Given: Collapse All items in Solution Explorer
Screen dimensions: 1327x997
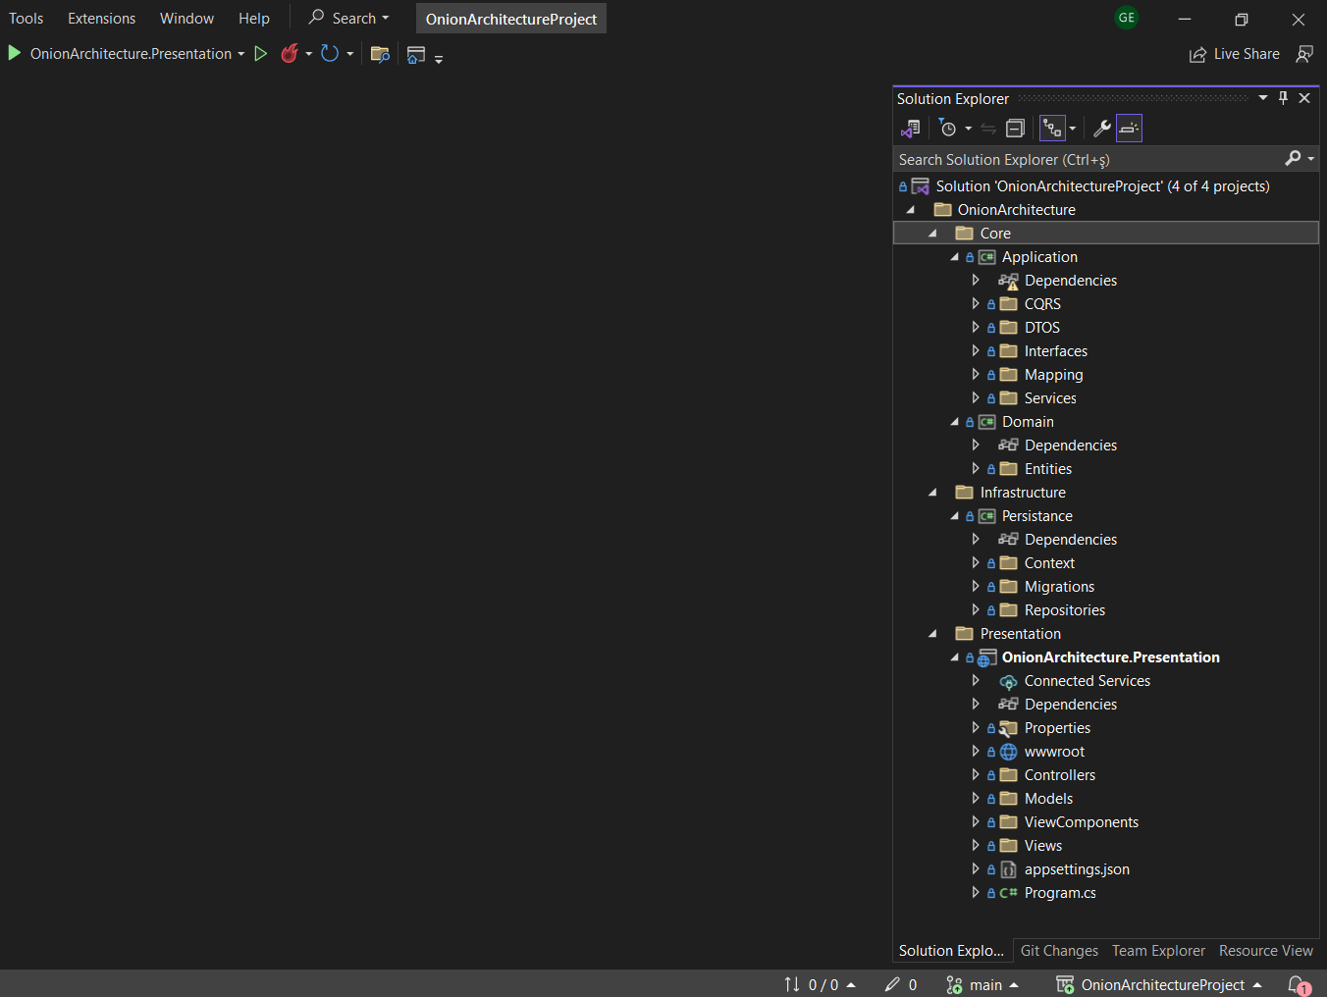Looking at the screenshot, I should click(1016, 128).
